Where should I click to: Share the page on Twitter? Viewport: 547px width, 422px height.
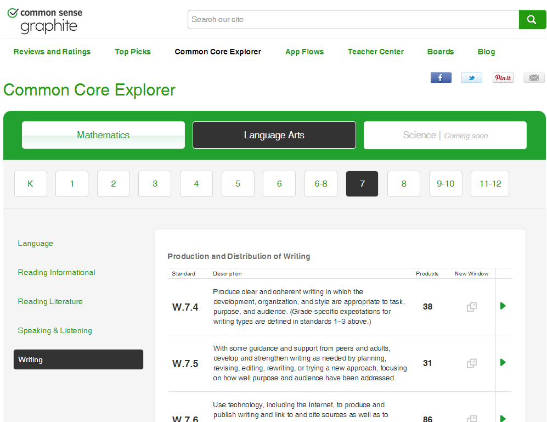click(472, 77)
